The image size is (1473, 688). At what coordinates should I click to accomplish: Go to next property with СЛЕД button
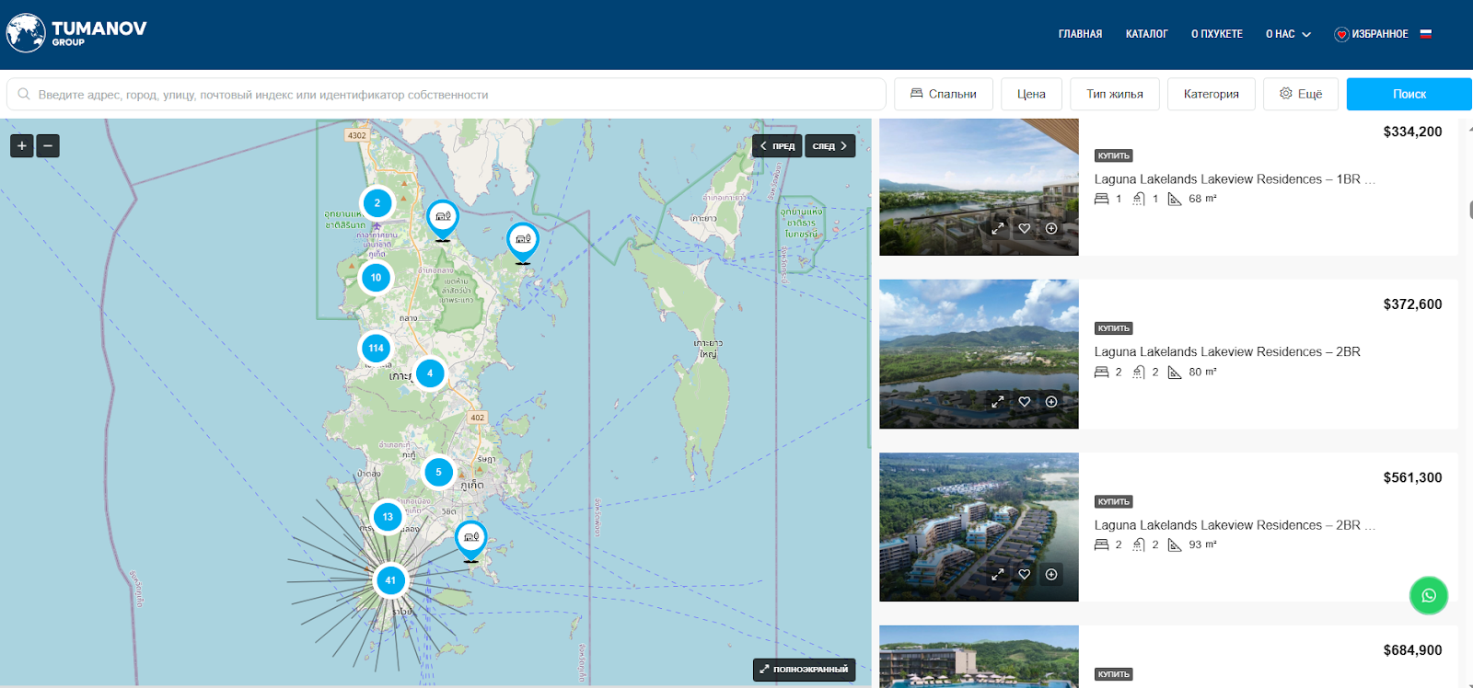click(830, 145)
